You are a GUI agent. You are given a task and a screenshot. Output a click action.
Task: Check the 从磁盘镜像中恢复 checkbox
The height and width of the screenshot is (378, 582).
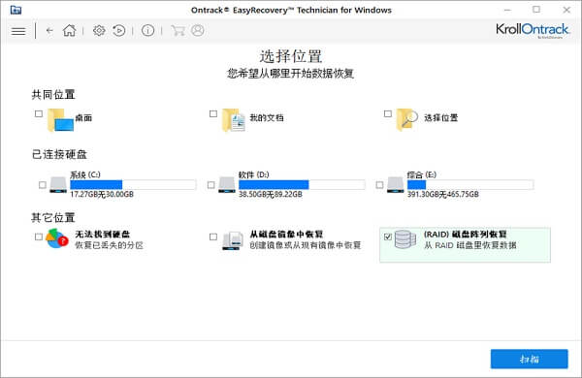[x=213, y=236]
